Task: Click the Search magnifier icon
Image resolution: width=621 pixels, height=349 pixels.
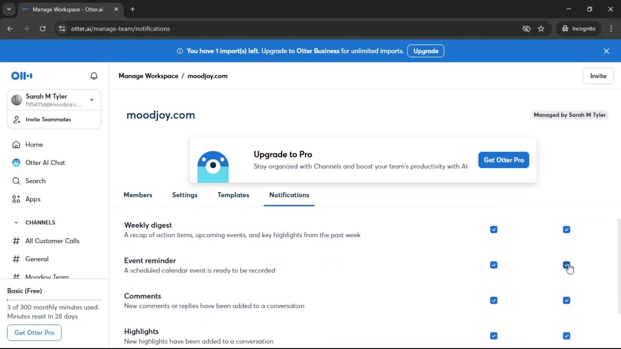Action: click(16, 181)
